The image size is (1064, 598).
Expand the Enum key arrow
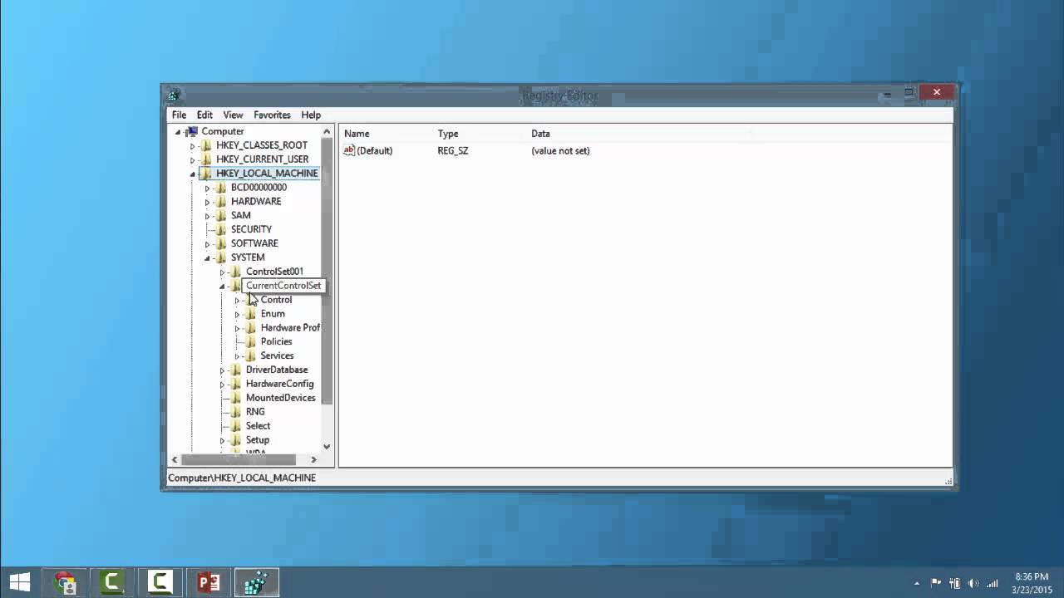238,314
